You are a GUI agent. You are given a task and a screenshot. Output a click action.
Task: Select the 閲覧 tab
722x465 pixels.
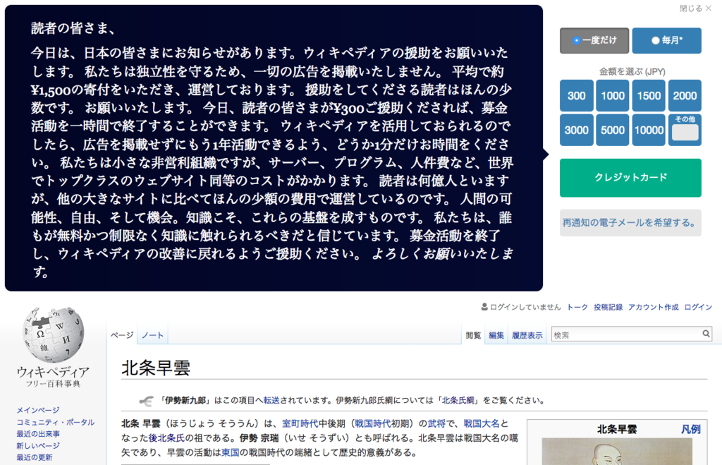tap(473, 335)
